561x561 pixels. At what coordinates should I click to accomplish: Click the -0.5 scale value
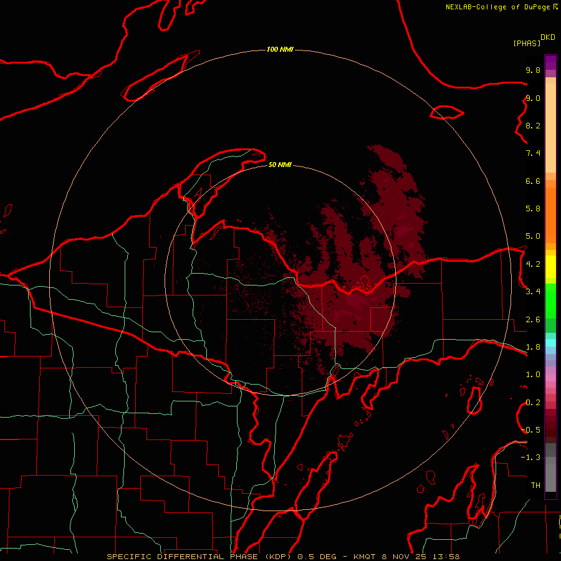tap(530, 430)
